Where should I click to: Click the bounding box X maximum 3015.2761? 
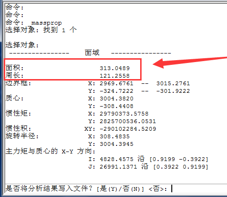point(173,83)
